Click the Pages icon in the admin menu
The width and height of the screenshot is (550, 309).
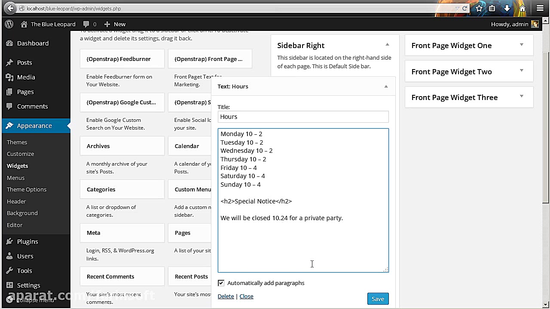coord(9,92)
